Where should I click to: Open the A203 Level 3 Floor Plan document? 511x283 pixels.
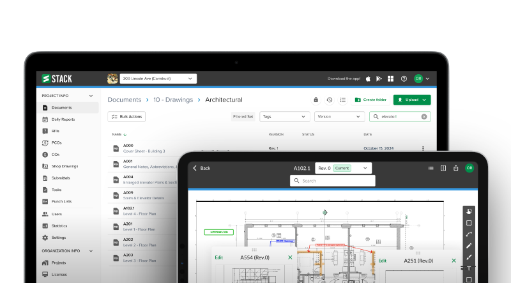pyautogui.click(x=139, y=258)
